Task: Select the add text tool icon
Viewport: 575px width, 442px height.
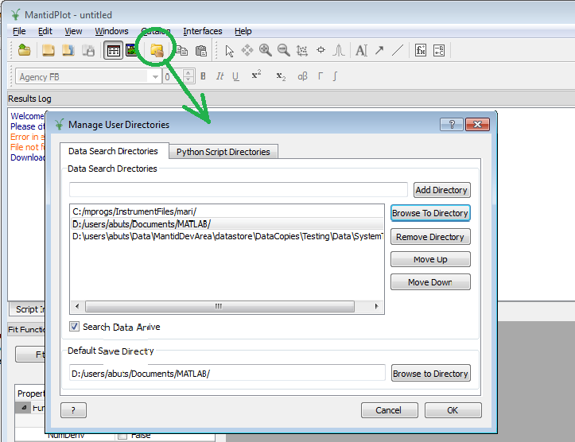Action: pyautogui.click(x=362, y=50)
